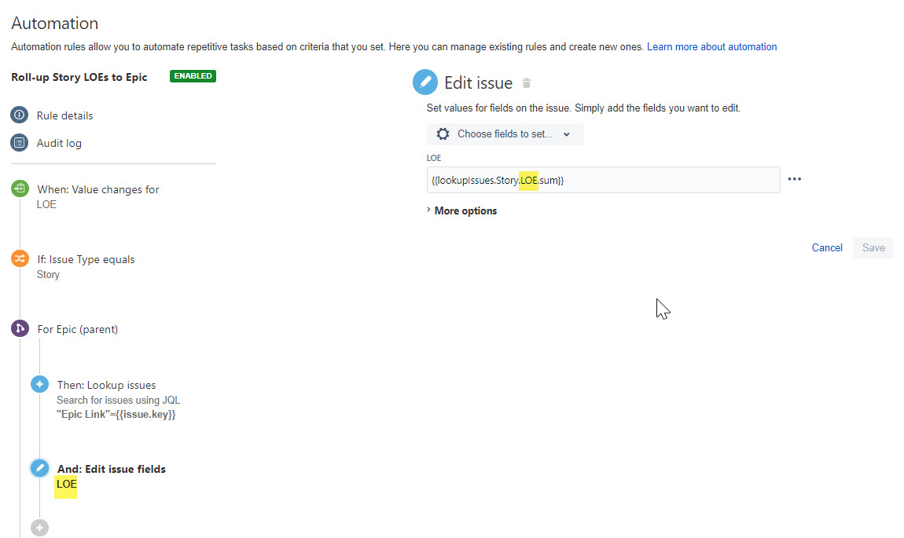Viewport: 904px width, 538px height.
Task: Open the Audit log entry
Action: coord(59,144)
